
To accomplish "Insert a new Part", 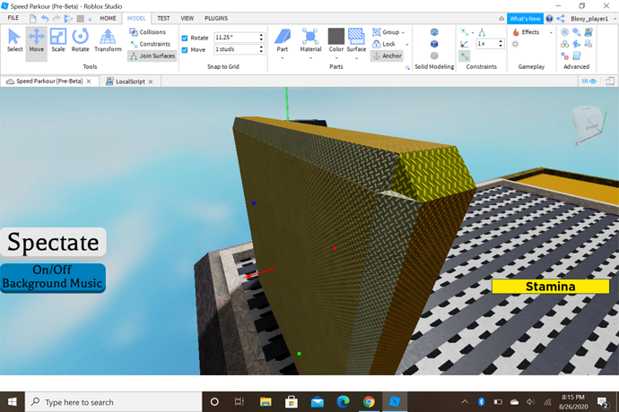I will click(283, 38).
